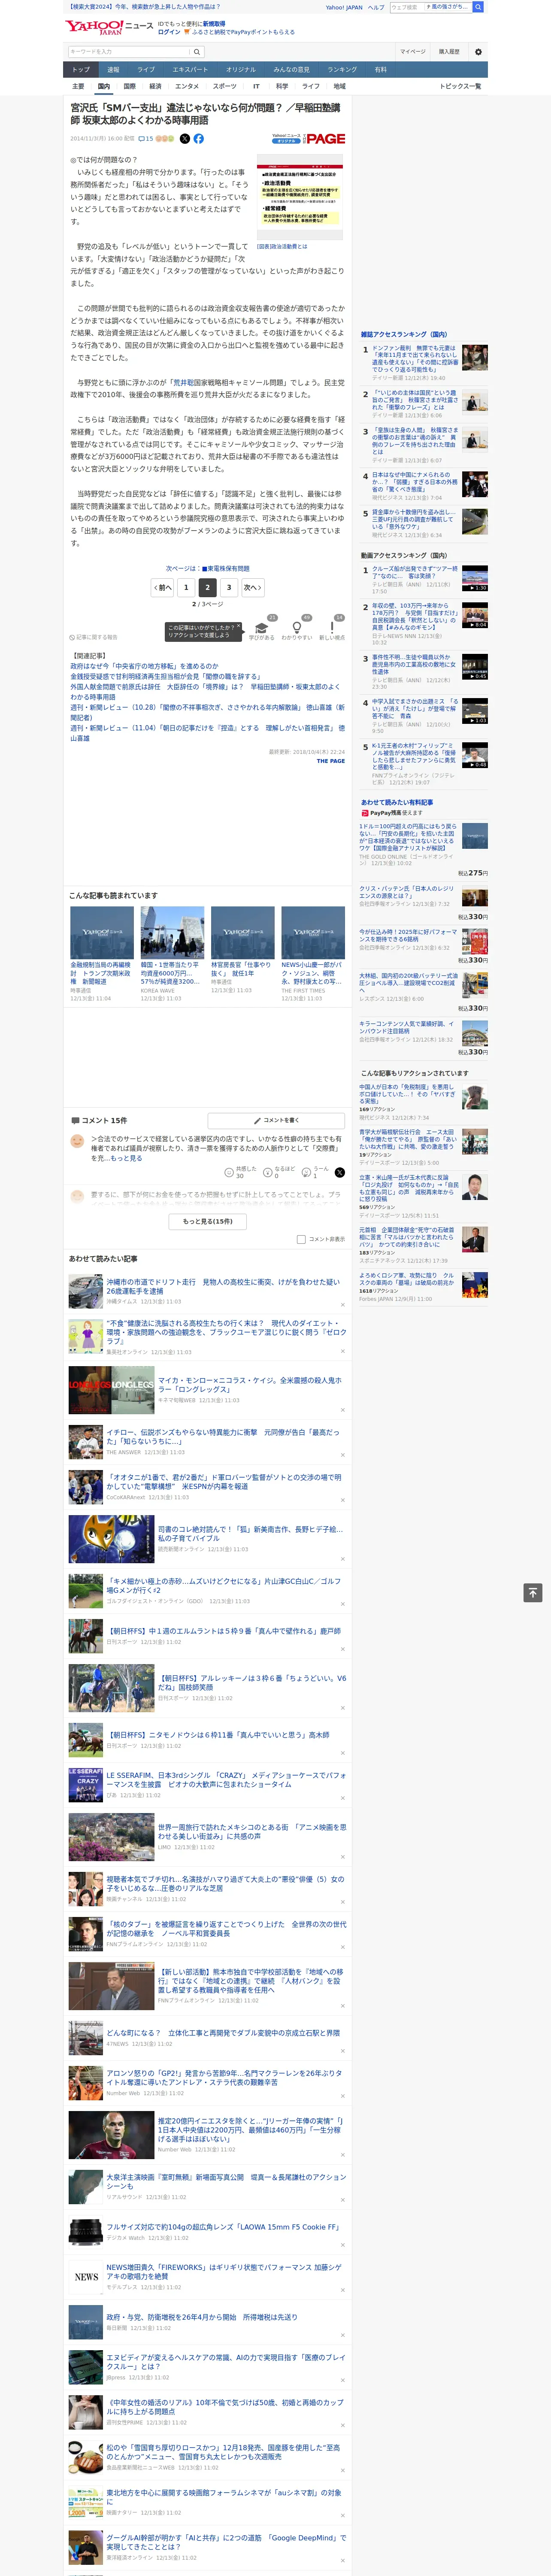Screen dimensions: 551x2576
Task: Open トピックス一覧 link
Action: [x=460, y=86]
